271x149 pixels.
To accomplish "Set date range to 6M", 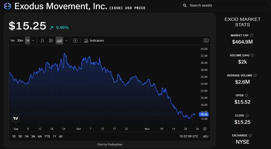I will [x=40, y=136].
